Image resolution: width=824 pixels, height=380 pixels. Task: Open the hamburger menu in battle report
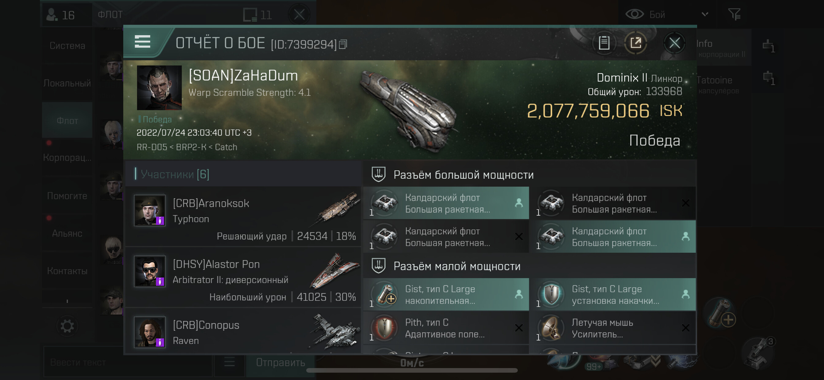tap(142, 42)
